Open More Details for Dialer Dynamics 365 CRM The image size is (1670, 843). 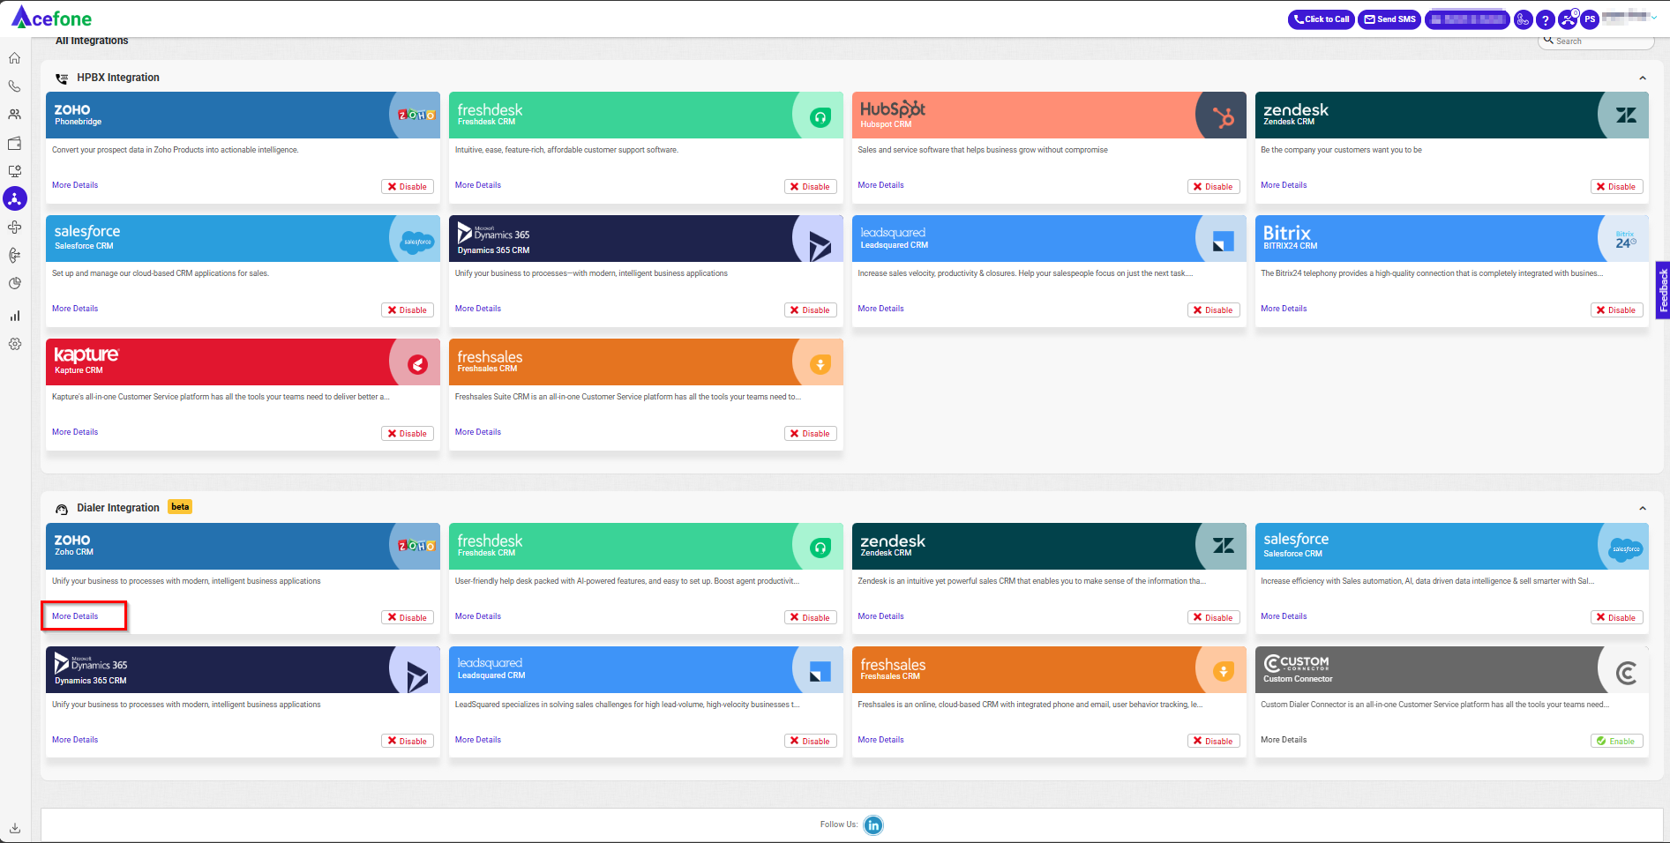coord(75,740)
